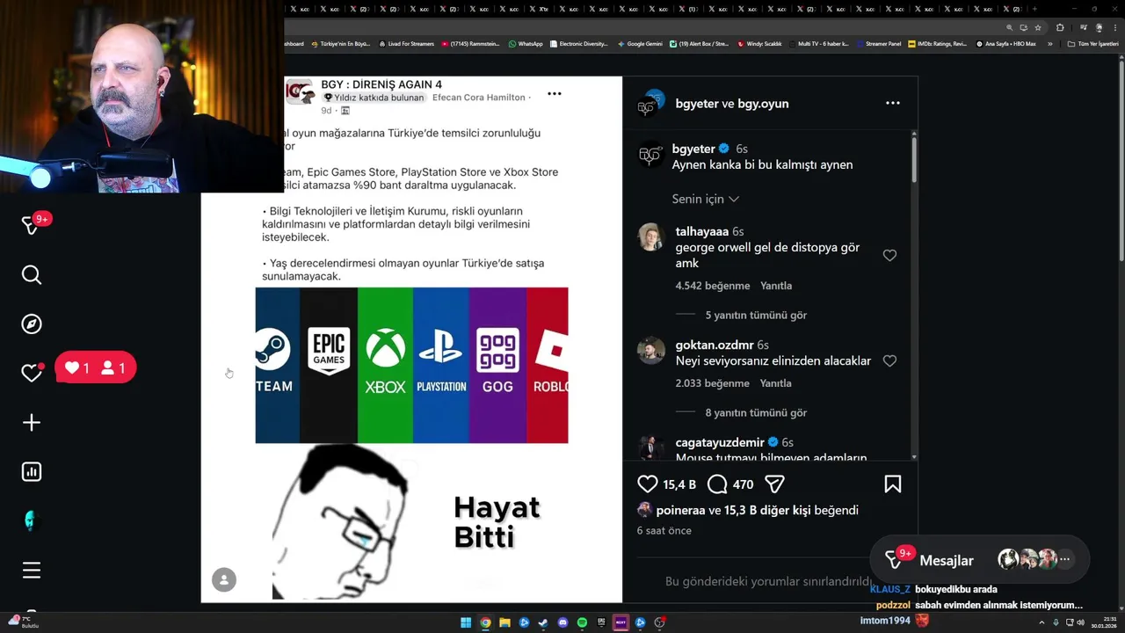The image size is (1125, 633).
Task: Like the post with the heart icon
Action: click(x=648, y=484)
